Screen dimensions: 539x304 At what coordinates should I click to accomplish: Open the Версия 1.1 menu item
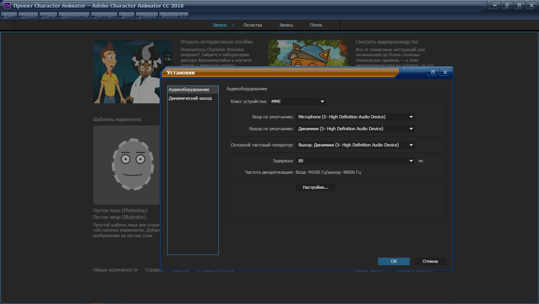174,16
